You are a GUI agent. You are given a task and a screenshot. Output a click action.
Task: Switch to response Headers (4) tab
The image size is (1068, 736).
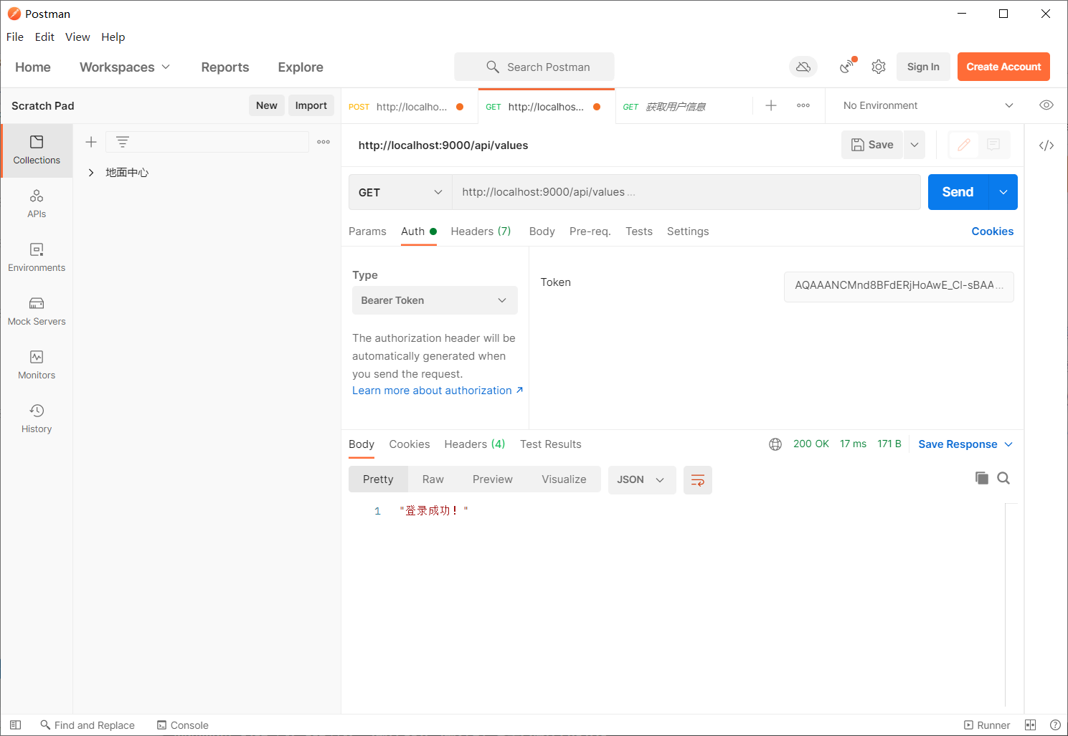click(x=475, y=444)
